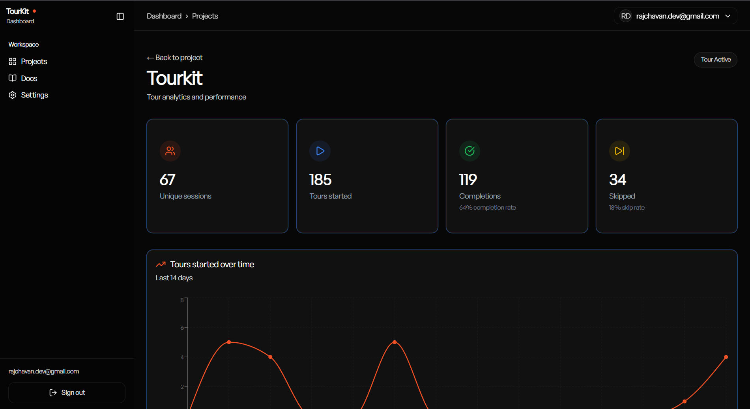
Task: Open the Projects breadcrumb link
Action: [205, 16]
